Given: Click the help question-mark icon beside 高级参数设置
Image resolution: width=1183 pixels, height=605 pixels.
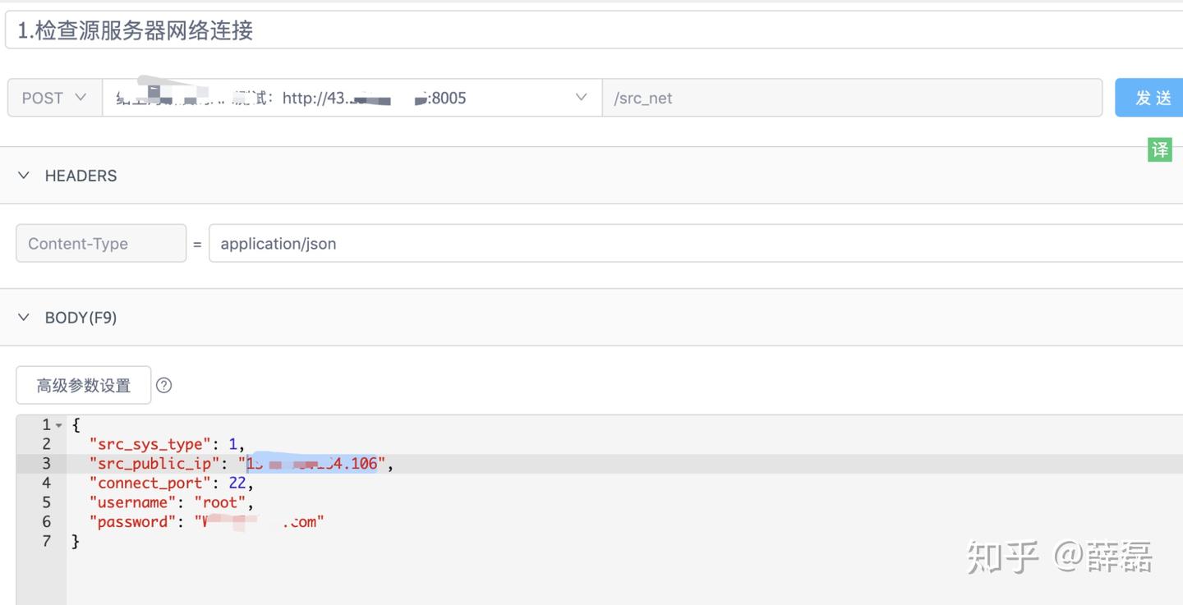Looking at the screenshot, I should pyautogui.click(x=163, y=385).
